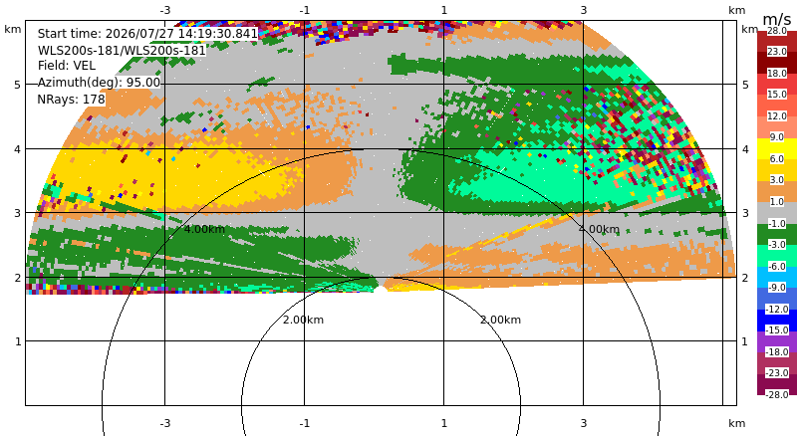Select the blue -15.0 colorbar segment
The height and width of the screenshot is (436, 797).
click(x=777, y=321)
